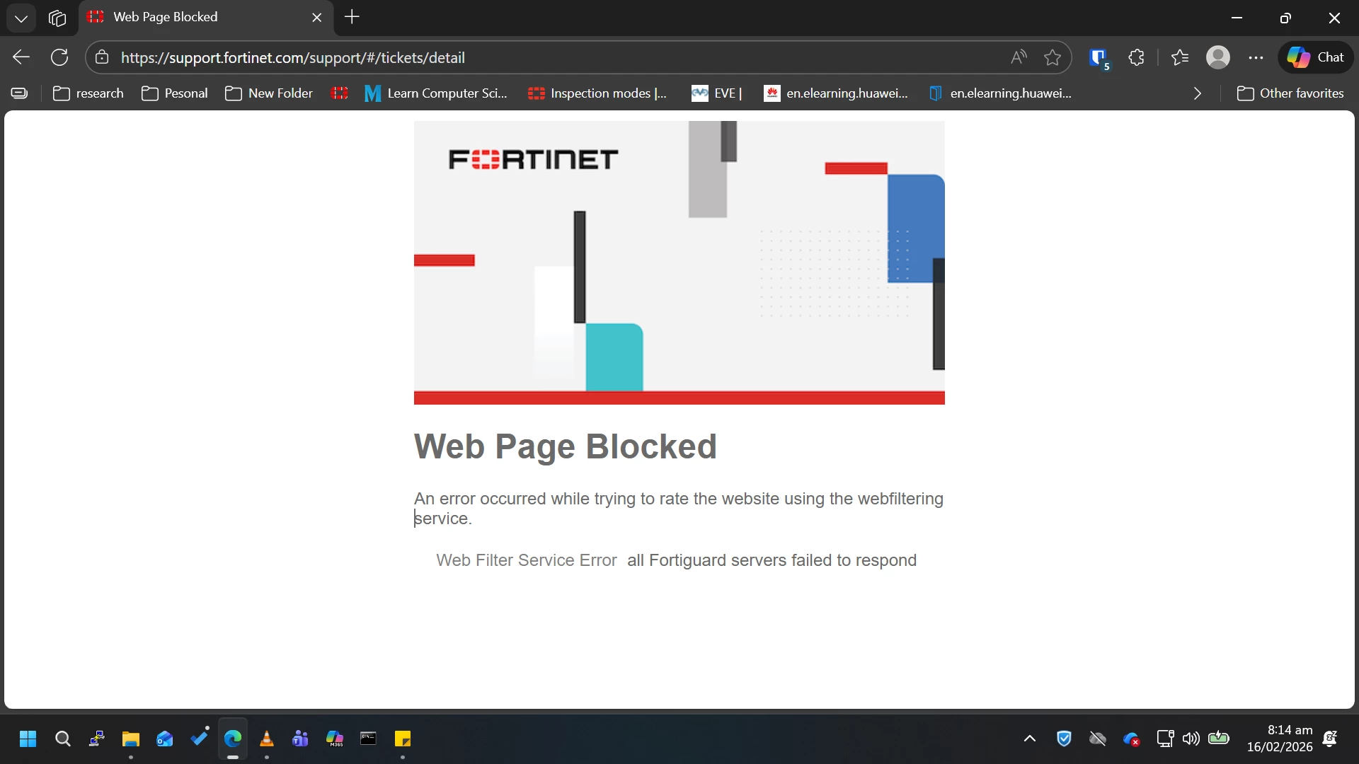
Task: Open the Favorites list icon
Action: point(1180,57)
